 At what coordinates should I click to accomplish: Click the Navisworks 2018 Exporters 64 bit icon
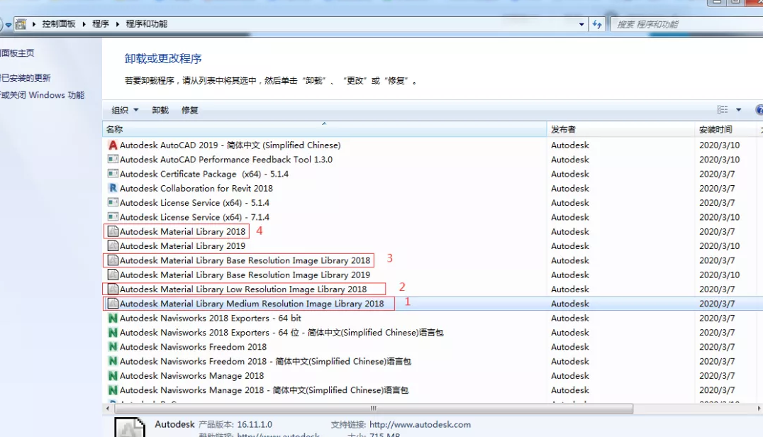(113, 318)
